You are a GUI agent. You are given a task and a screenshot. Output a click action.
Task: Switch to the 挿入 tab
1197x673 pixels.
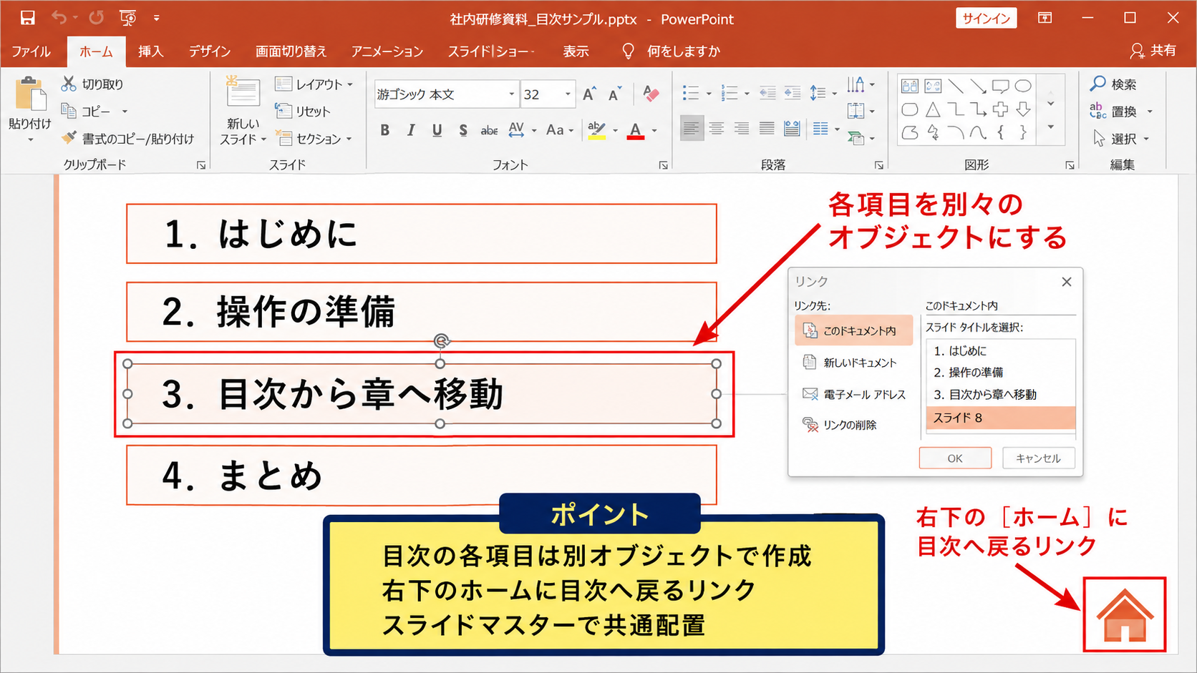click(x=151, y=51)
